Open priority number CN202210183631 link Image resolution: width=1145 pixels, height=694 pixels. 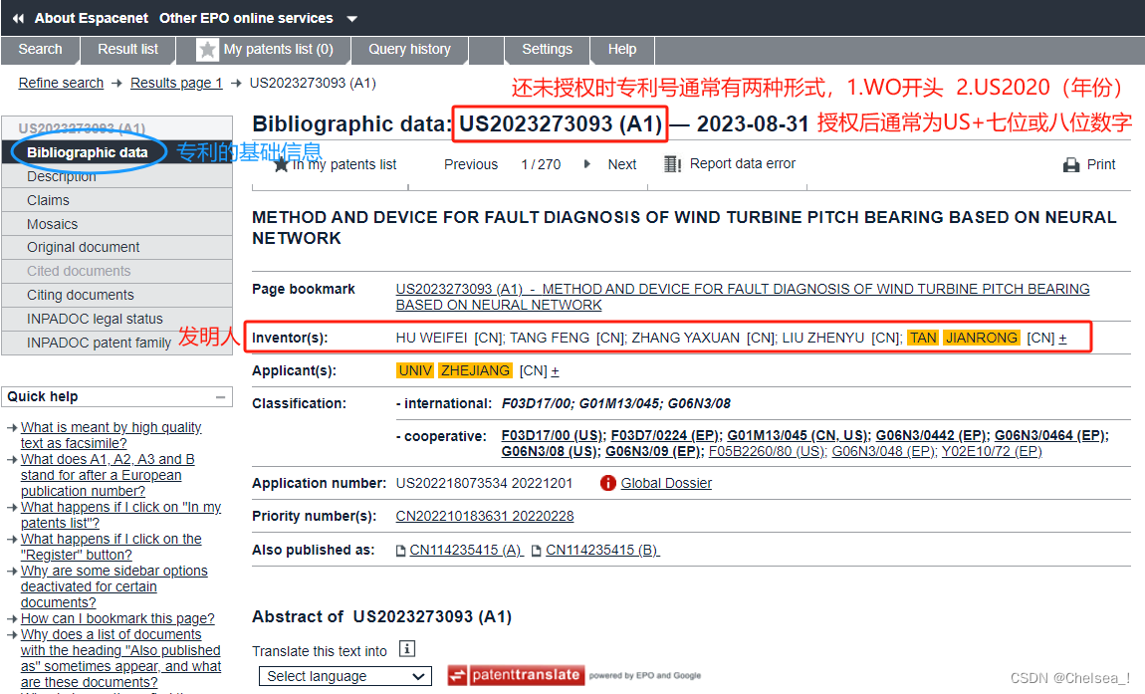485,517
